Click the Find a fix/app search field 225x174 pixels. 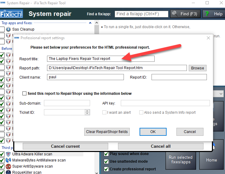[141, 14]
